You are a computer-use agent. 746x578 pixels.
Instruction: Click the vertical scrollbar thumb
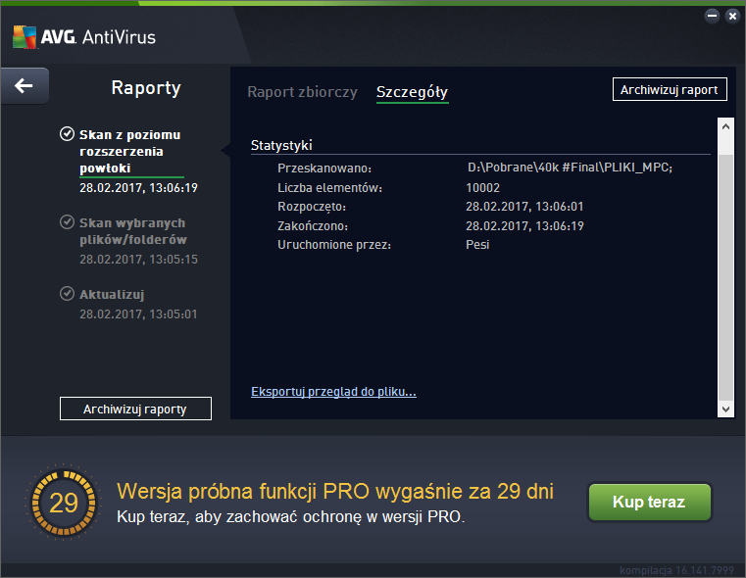725,277
